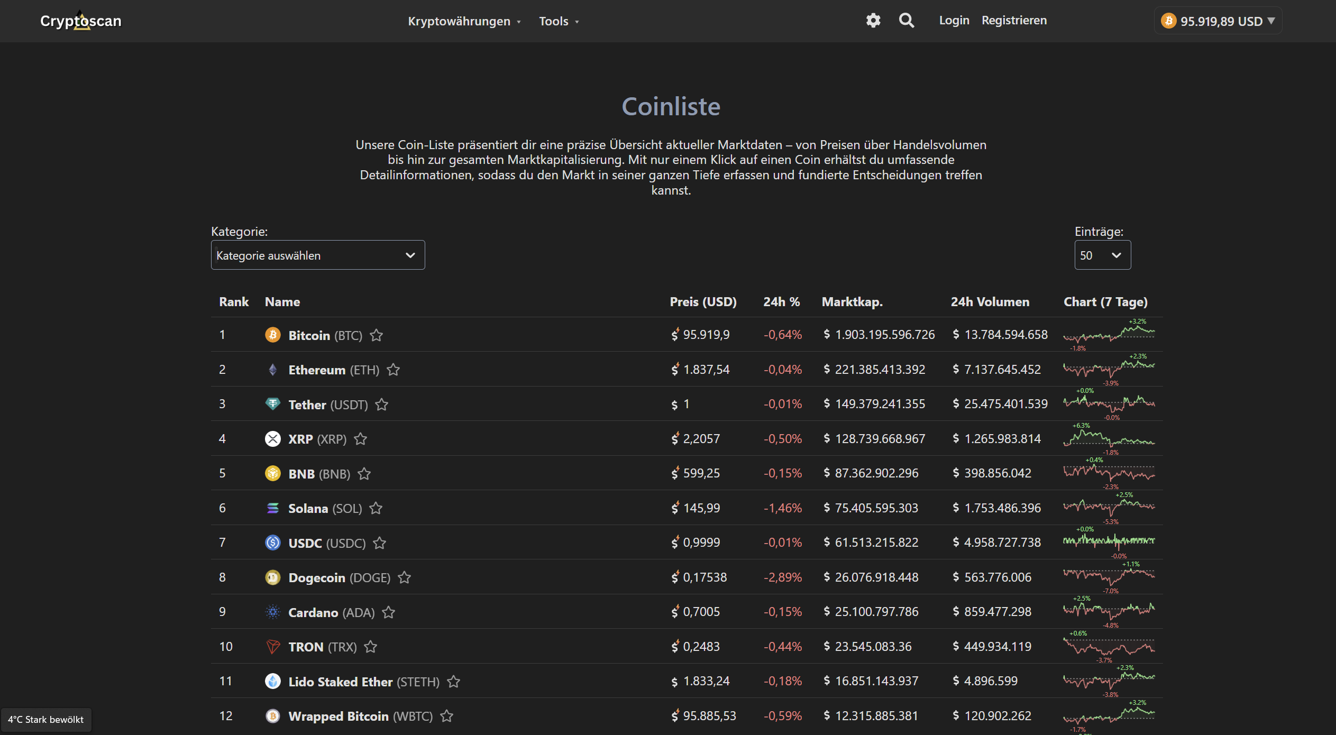Click the weather widget 4°C Stark bewölkt
The width and height of the screenshot is (1336, 735).
(46, 720)
